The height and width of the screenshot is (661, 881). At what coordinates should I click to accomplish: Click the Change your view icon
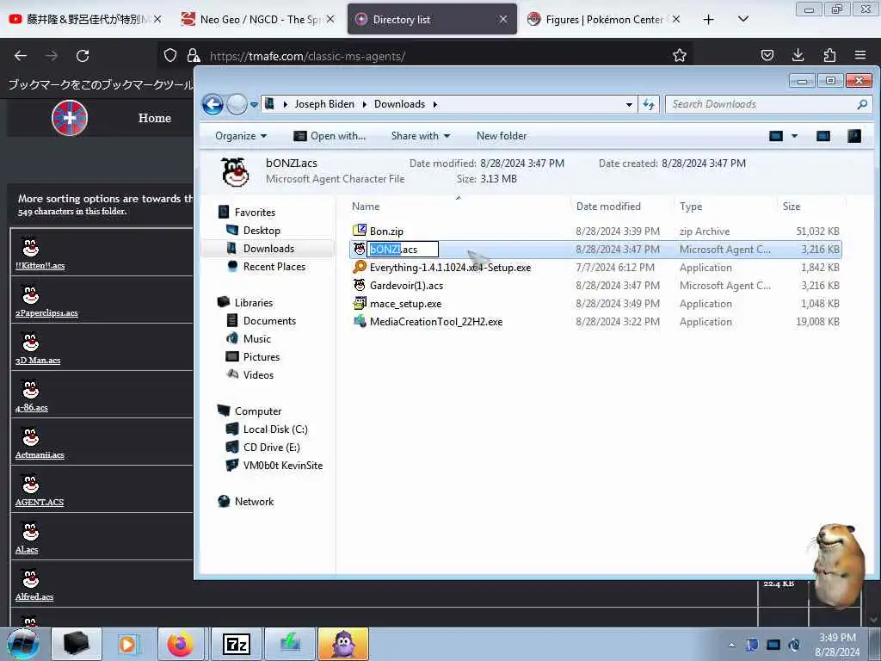point(776,136)
